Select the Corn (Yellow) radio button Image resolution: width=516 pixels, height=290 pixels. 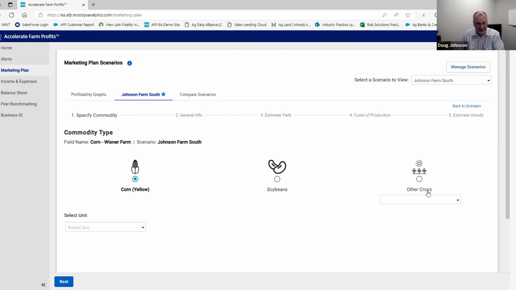[135, 179]
